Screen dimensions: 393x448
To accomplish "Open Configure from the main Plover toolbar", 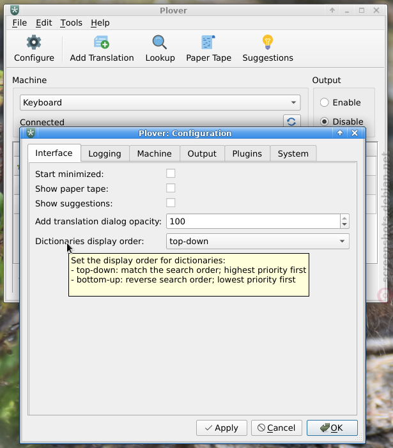I will click(x=34, y=49).
